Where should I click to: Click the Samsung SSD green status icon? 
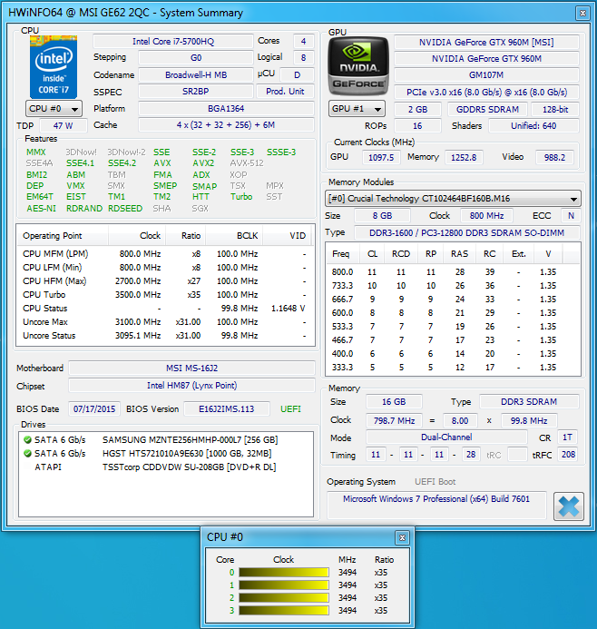[x=27, y=440]
